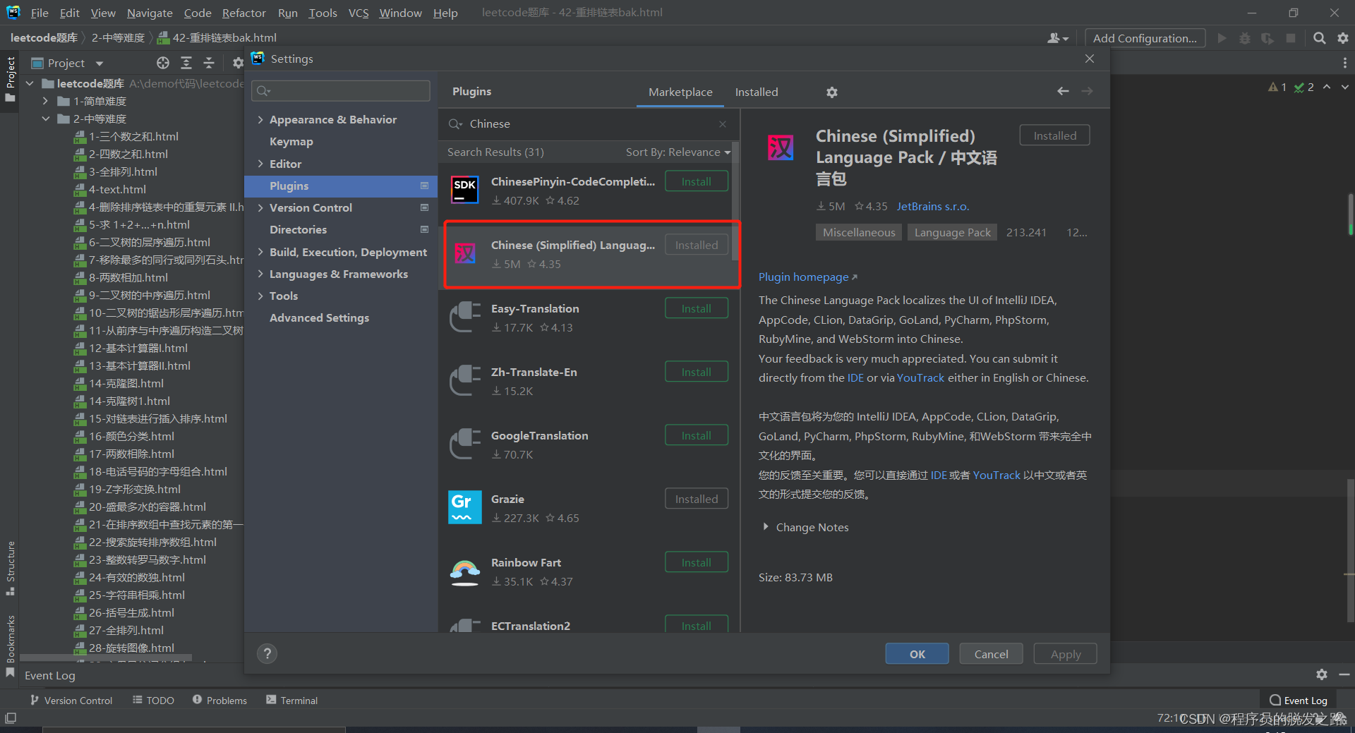This screenshot has width=1355, height=733.
Task: Select Keymap in settings tree
Action: tap(291, 142)
